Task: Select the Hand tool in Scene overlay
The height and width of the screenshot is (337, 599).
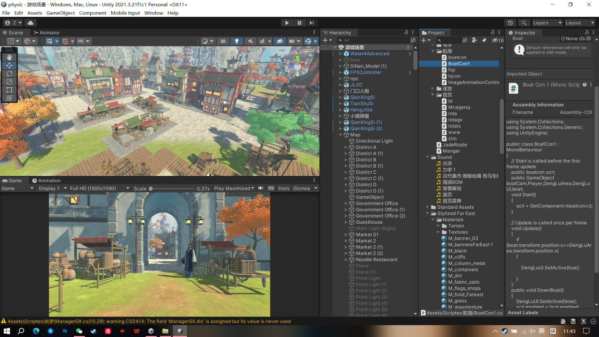Action: coord(9,58)
